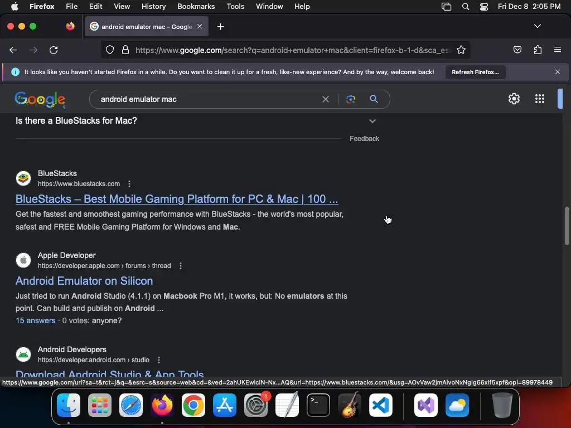
Task: Close the Google search tab
Action: coord(200,27)
